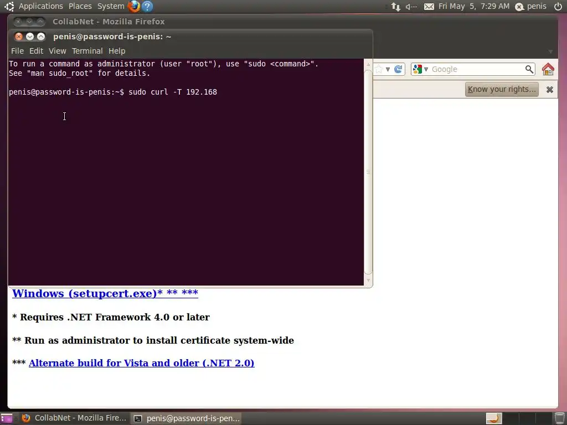
Task: Open the System menu
Action: tap(111, 6)
